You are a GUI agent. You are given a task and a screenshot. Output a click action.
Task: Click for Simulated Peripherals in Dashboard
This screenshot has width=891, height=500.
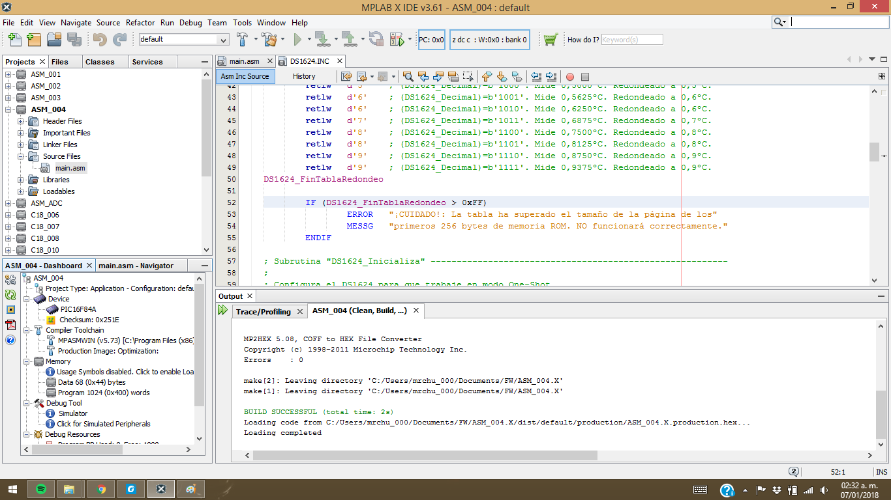[x=103, y=424]
